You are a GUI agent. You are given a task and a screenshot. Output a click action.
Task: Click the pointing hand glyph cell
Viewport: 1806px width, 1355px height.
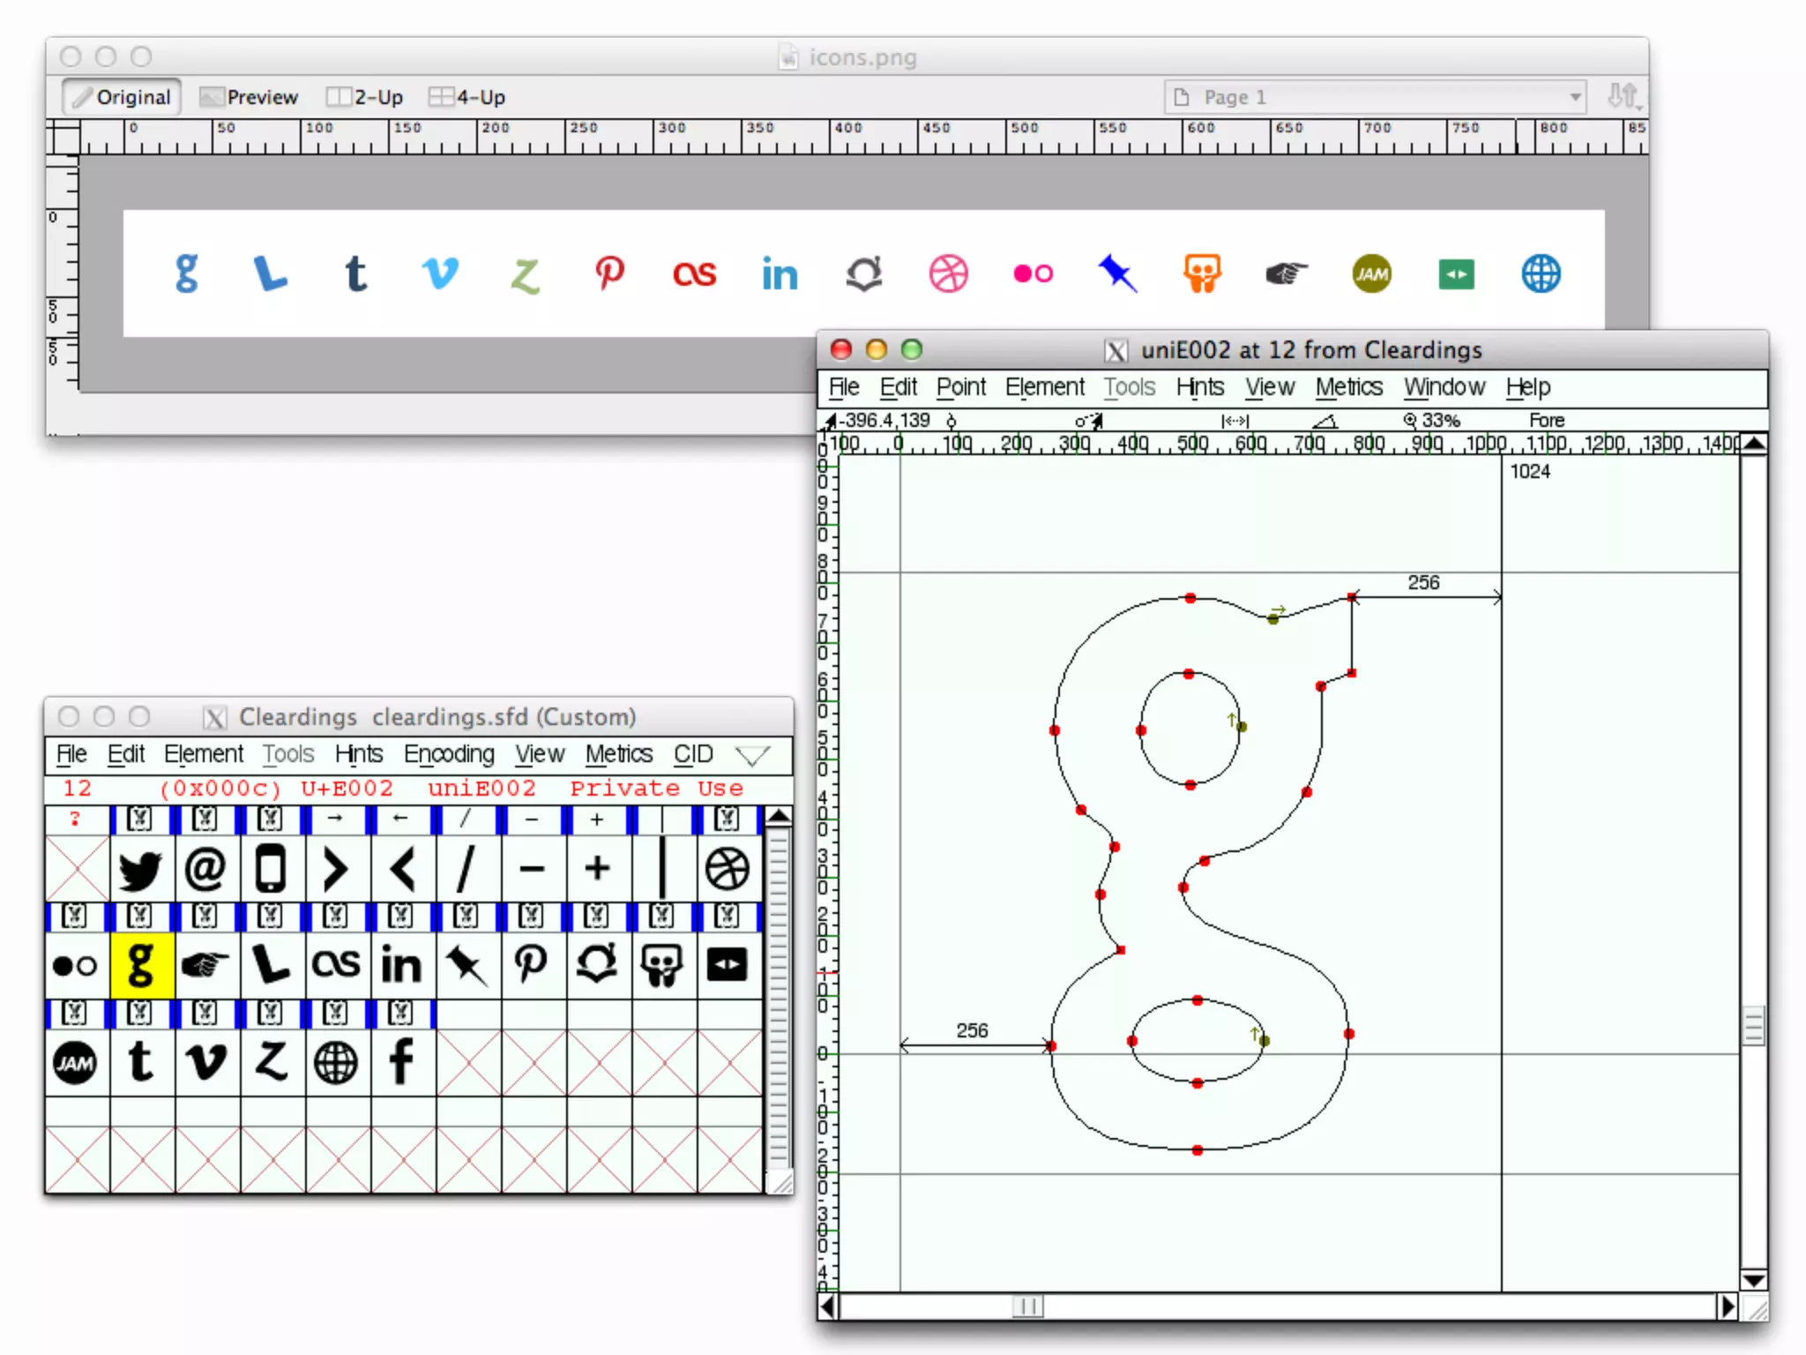pyautogui.click(x=205, y=964)
